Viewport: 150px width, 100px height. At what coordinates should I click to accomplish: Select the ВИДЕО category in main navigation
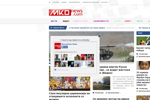tap(66, 21)
